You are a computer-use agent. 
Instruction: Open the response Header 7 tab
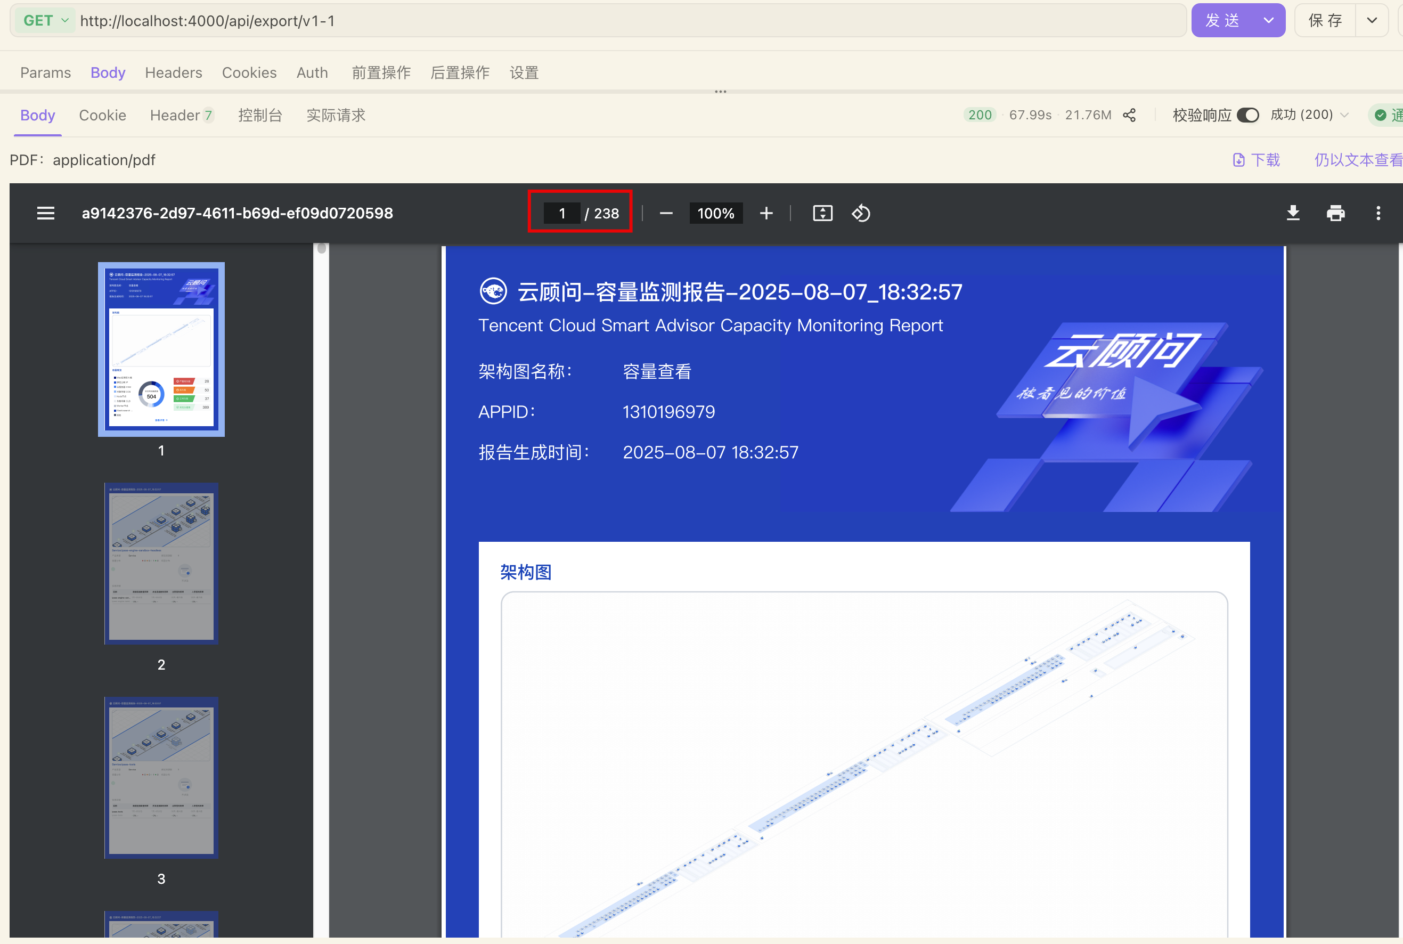click(182, 115)
